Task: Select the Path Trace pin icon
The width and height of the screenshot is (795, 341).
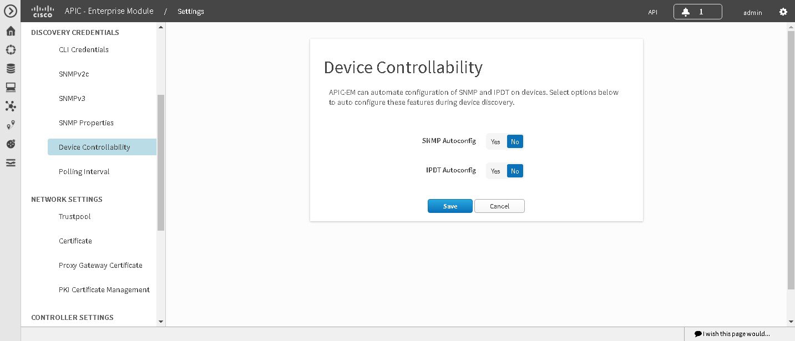Action: (x=10, y=125)
